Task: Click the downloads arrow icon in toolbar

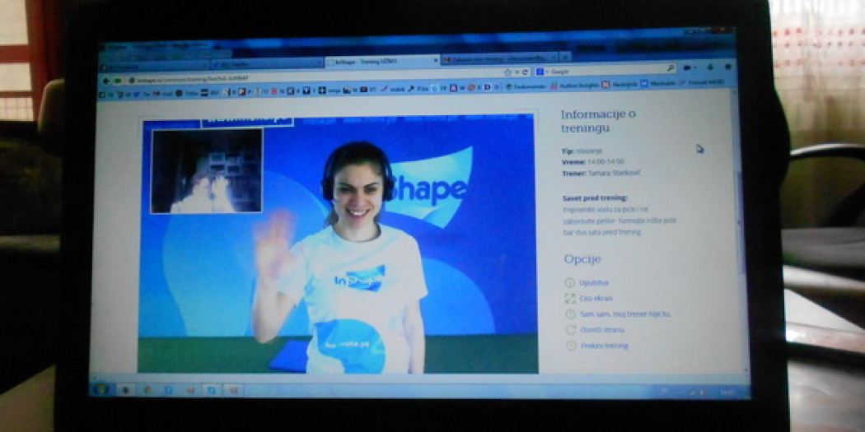Action: click(710, 67)
